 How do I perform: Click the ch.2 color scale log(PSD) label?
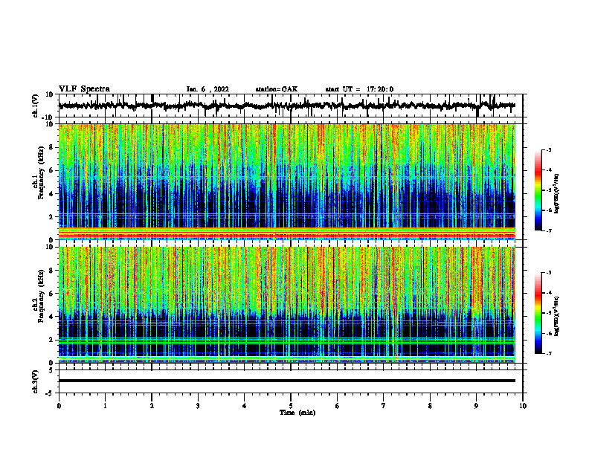click(556, 316)
